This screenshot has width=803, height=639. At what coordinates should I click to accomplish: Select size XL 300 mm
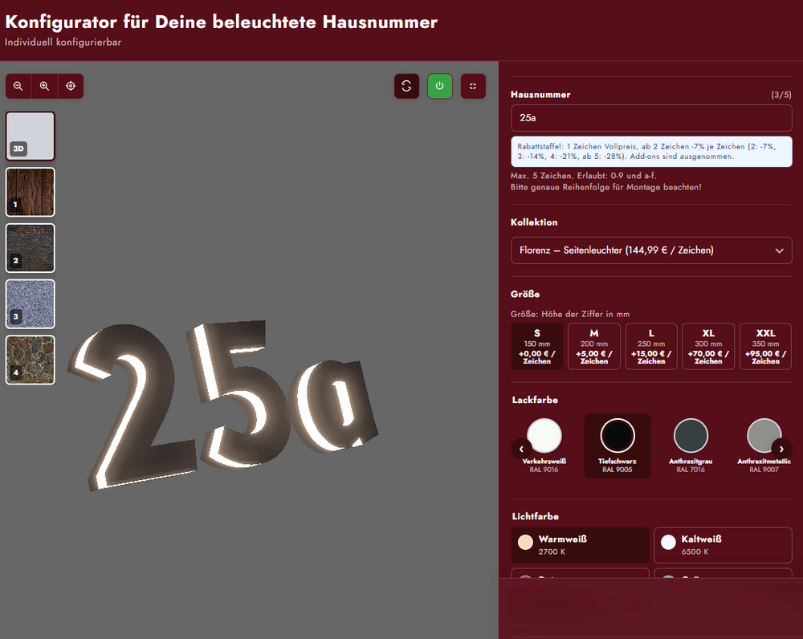pyautogui.click(x=708, y=346)
